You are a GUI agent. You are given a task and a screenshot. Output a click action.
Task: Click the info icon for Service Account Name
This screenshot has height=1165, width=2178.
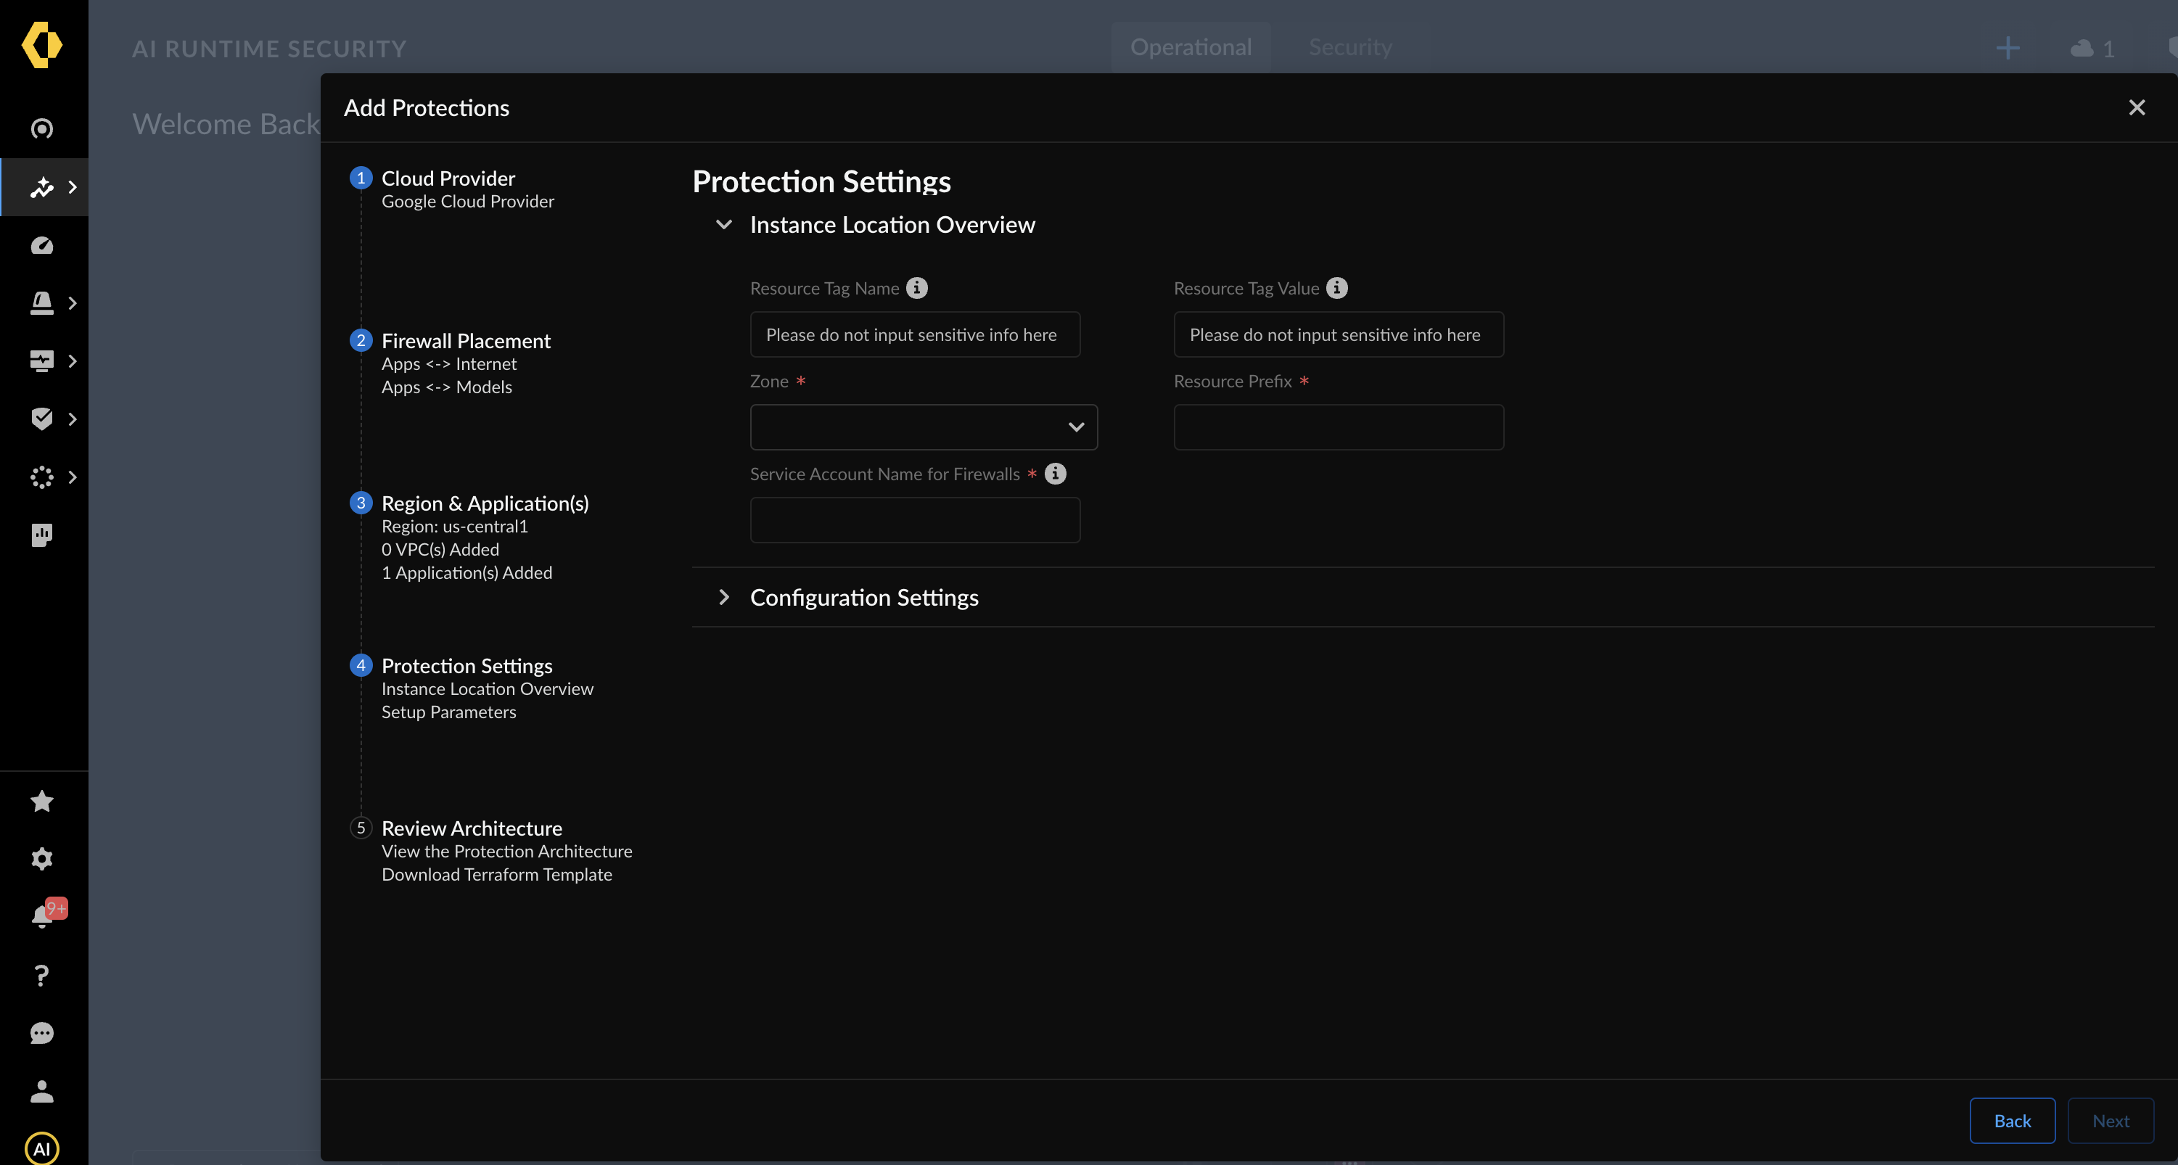click(1054, 474)
